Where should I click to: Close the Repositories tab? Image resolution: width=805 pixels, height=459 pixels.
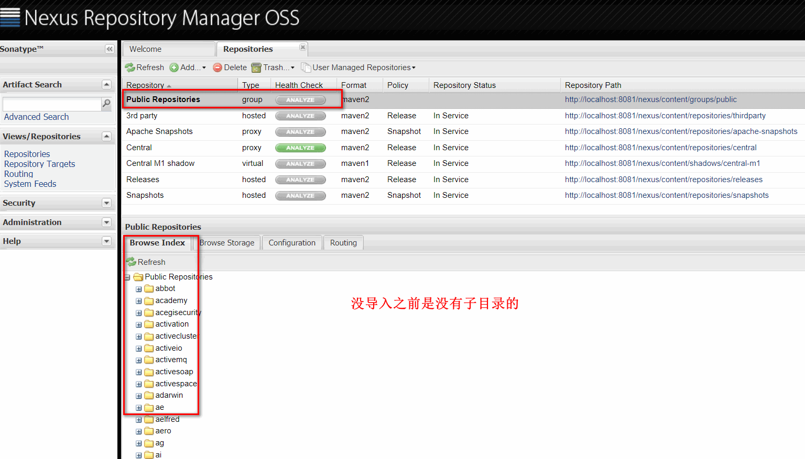pyautogui.click(x=302, y=47)
